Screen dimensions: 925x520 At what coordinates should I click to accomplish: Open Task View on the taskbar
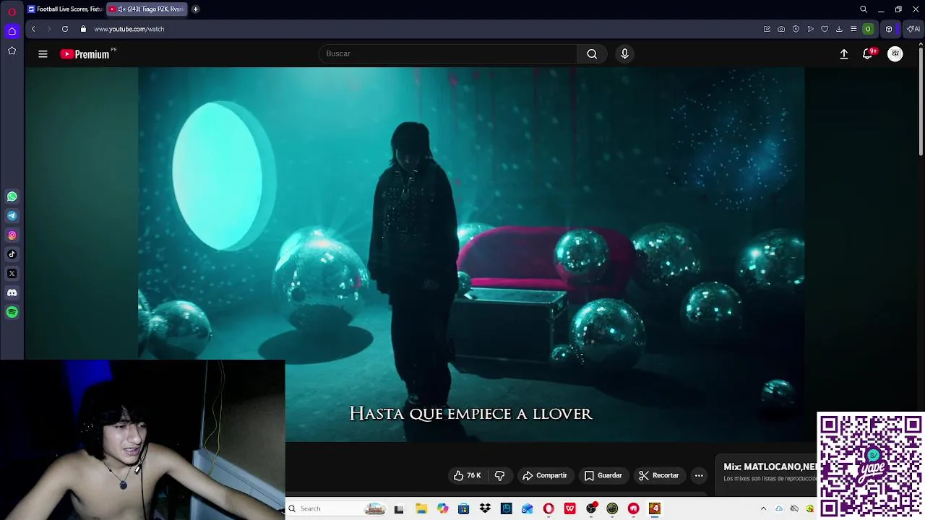click(x=399, y=508)
